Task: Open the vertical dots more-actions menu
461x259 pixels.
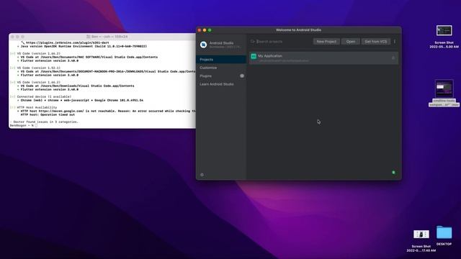Action: (x=395, y=42)
